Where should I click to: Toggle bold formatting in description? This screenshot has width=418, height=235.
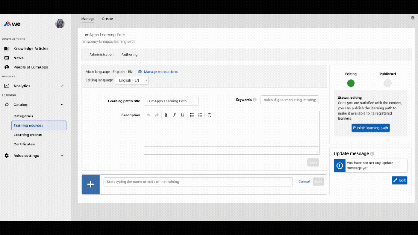[166, 115]
